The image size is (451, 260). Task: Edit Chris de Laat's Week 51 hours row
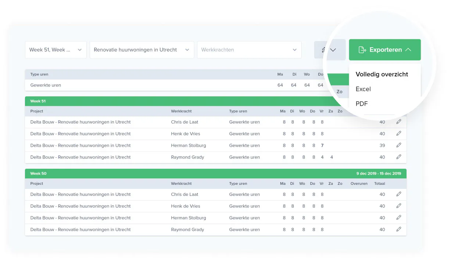[399, 122]
